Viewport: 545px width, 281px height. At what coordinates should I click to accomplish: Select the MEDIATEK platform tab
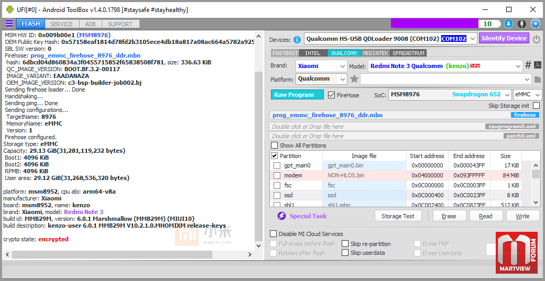pos(376,53)
